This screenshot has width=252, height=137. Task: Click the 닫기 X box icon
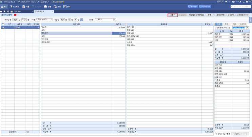pos(65,7)
